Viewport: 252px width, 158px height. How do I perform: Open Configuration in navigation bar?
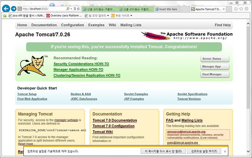[72, 25]
